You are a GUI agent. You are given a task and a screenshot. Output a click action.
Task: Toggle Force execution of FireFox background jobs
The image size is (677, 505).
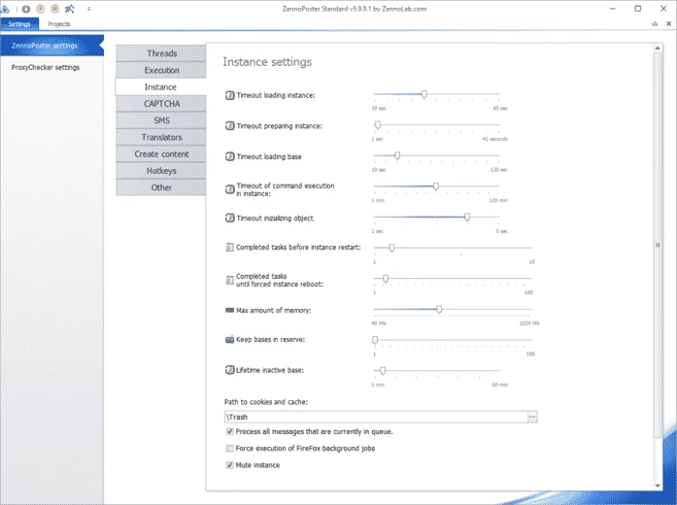click(x=229, y=448)
